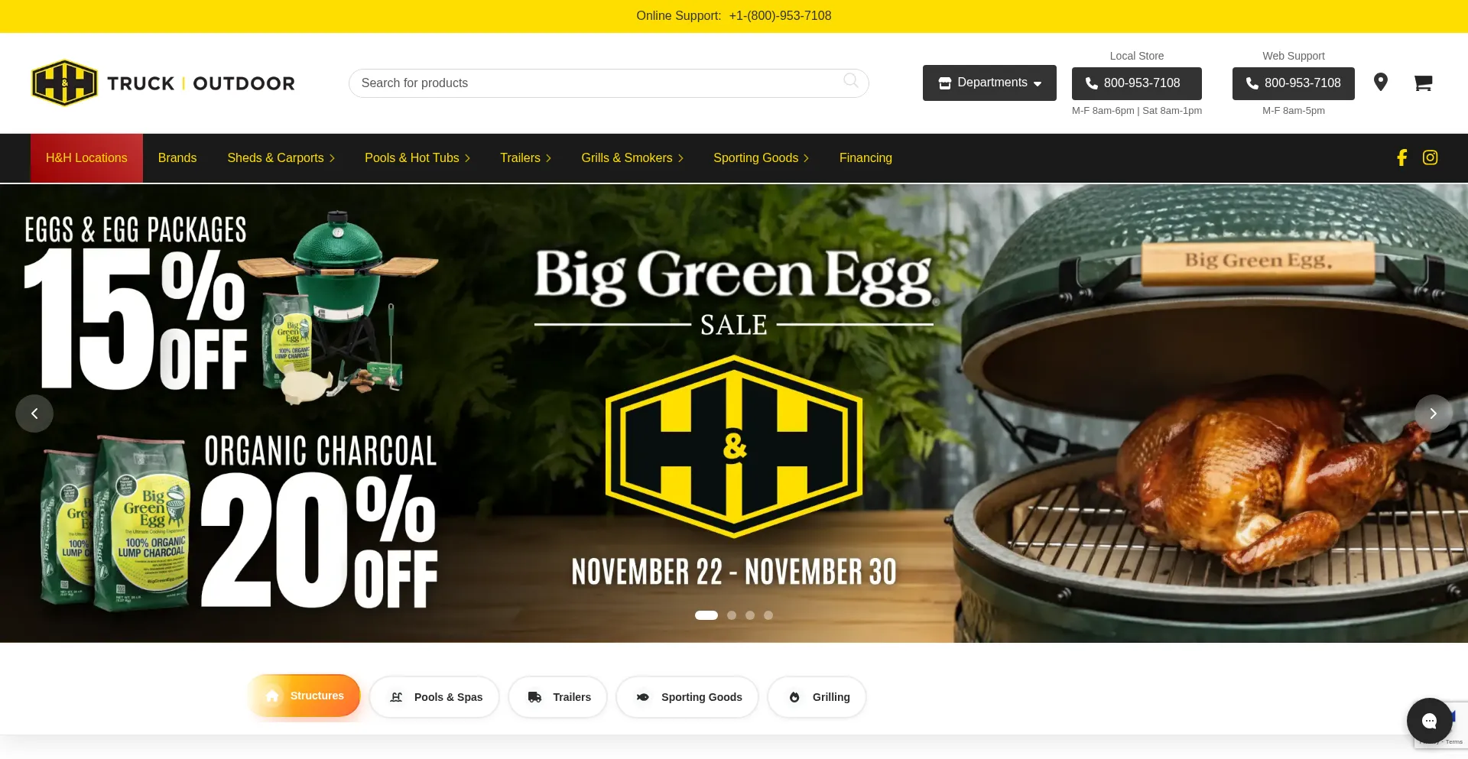Expand the Grills & Smokers menu
Screen dimensions: 1468x759
(x=632, y=158)
